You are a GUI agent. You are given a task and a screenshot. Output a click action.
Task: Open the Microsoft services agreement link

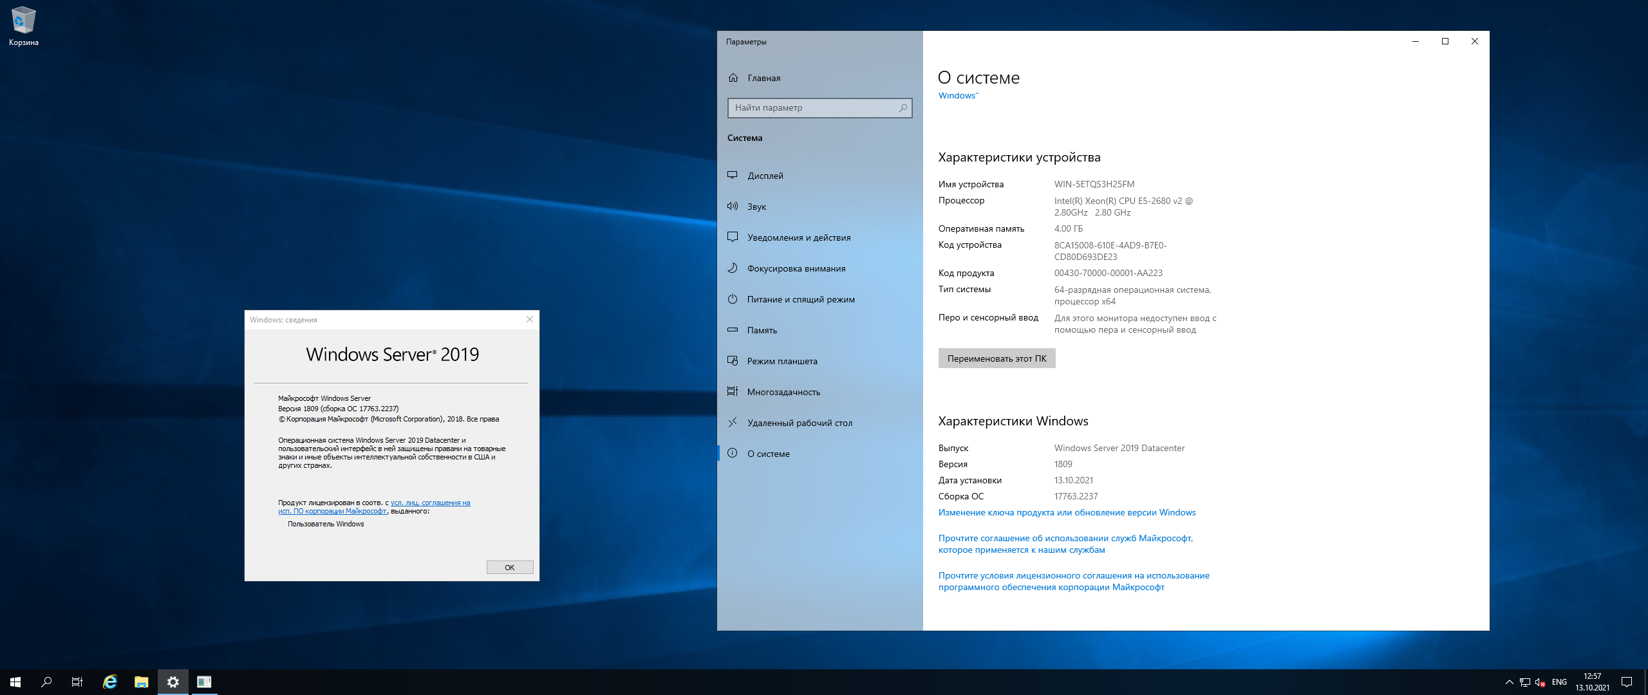tap(1065, 544)
